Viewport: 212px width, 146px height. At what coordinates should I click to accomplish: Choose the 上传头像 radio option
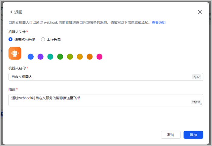click(x=43, y=39)
